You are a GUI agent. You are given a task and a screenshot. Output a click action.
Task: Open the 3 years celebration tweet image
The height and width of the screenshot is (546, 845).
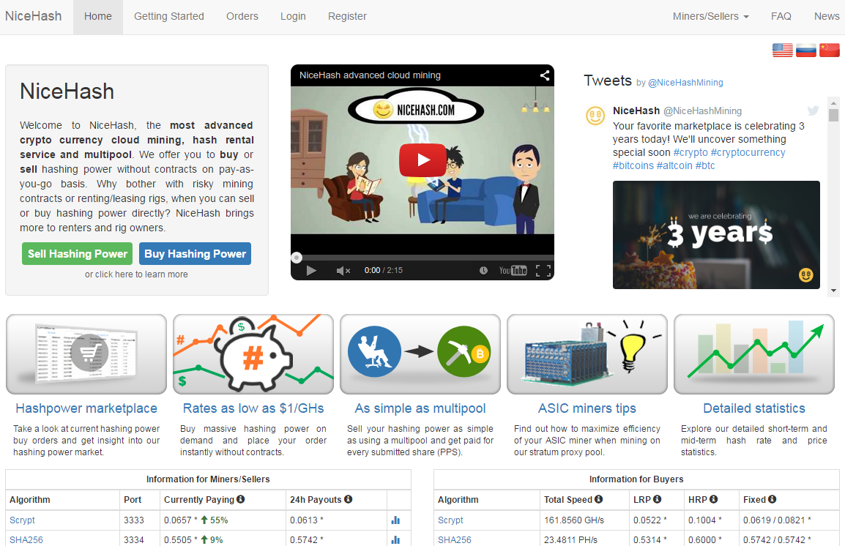click(x=716, y=235)
